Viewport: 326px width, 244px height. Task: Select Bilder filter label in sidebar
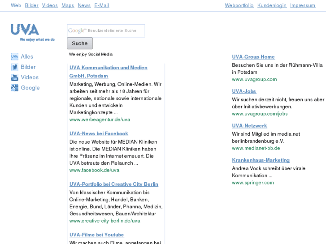click(x=28, y=67)
